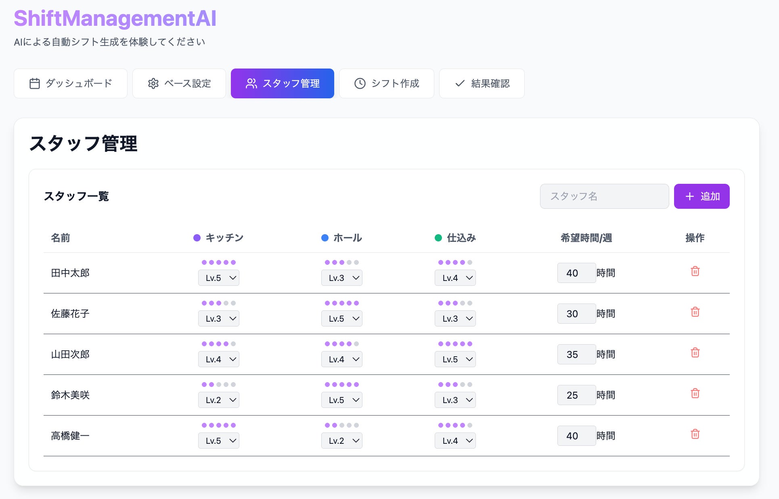Image resolution: width=779 pixels, height=499 pixels.
Task: Change 鈴木美咲's キッチン Lv.2 dropdown
Action: (219, 400)
